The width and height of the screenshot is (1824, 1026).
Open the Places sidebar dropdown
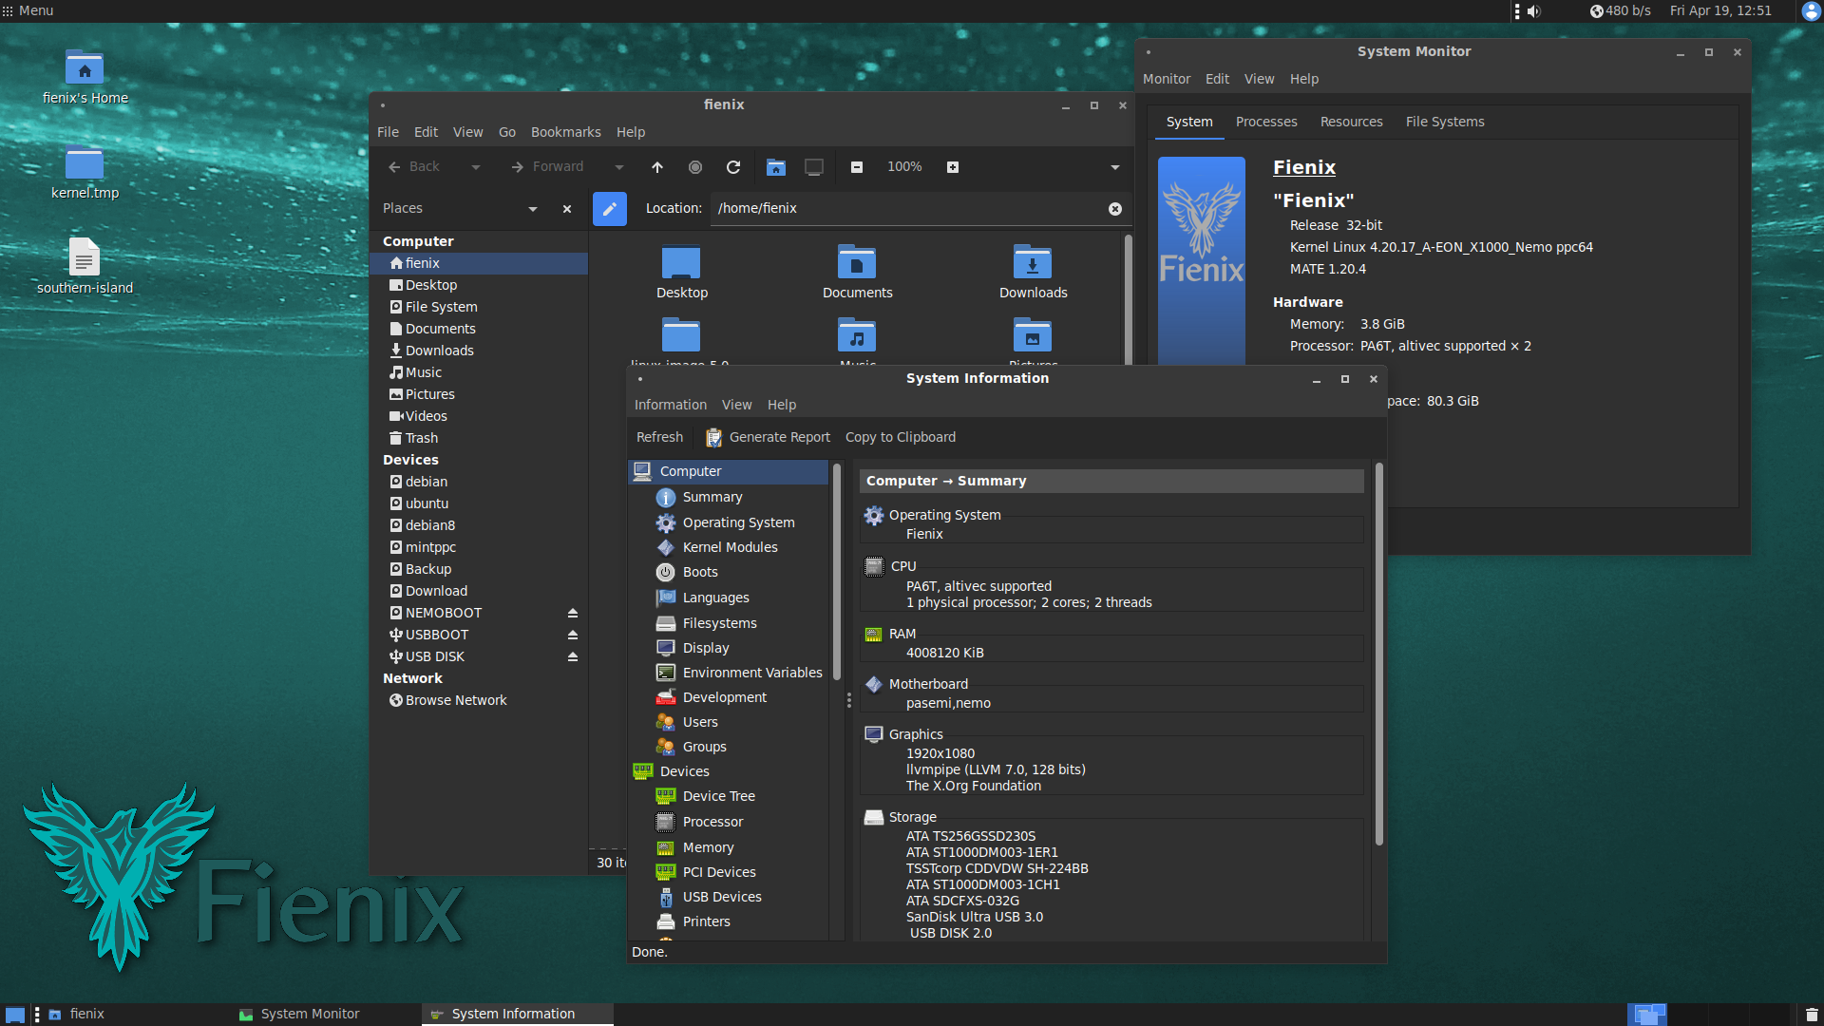click(532, 209)
